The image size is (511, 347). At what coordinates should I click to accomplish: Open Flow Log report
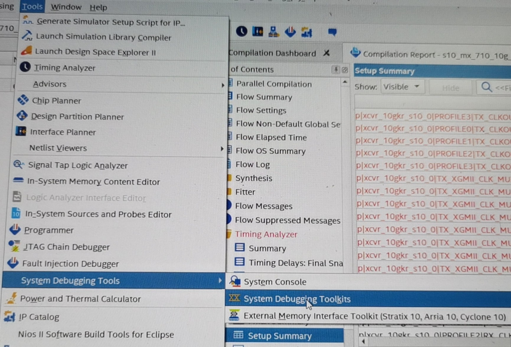(x=253, y=164)
